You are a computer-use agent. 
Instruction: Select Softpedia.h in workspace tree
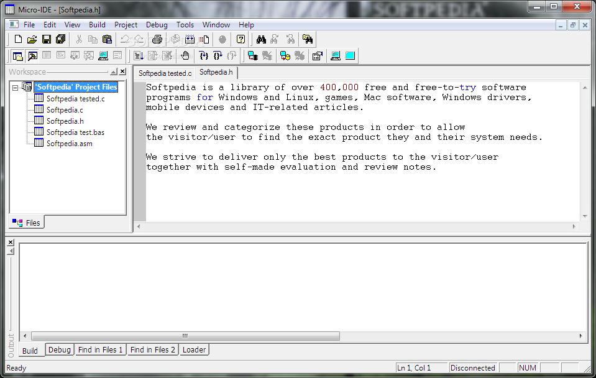pyautogui.click(x=65, y=121)
